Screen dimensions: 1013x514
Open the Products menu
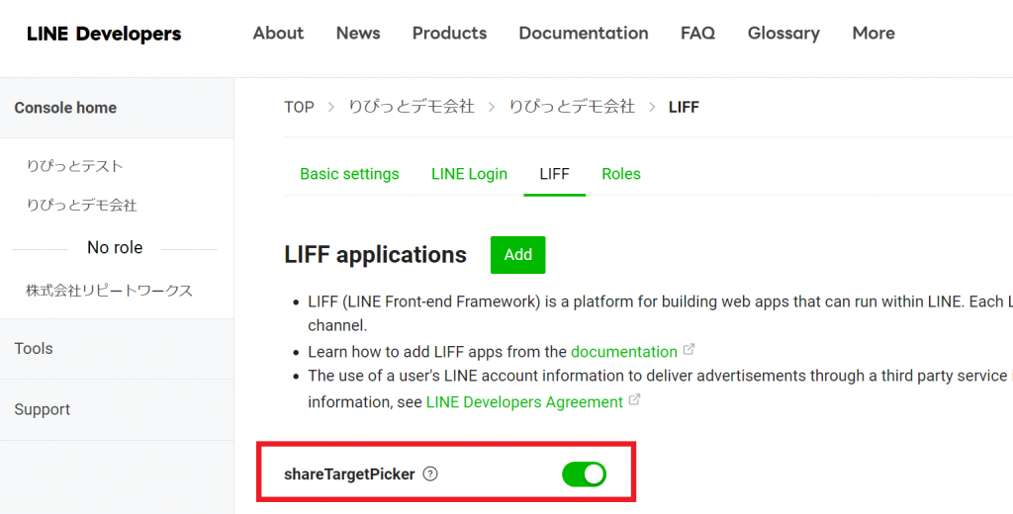(450, 33)
